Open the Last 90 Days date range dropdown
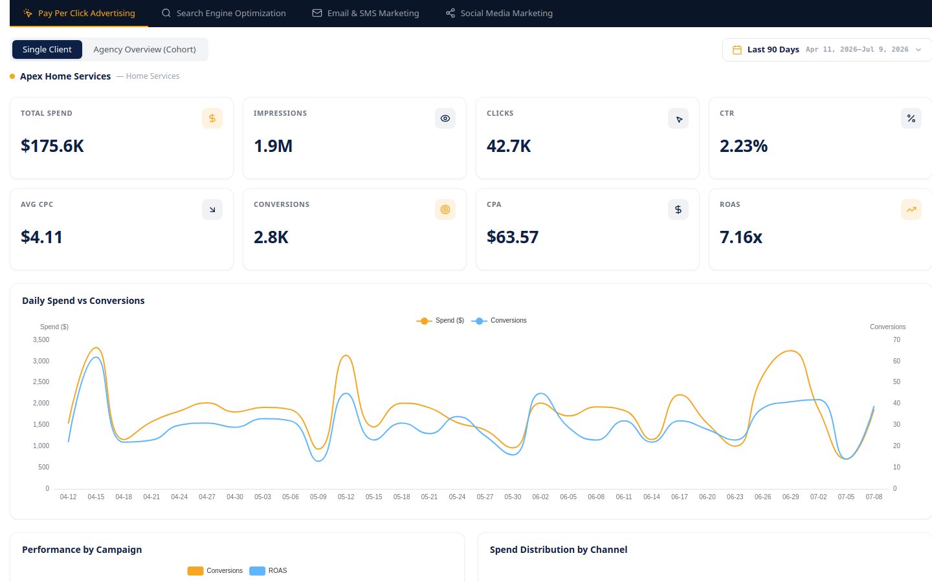932x582 pixels. click(x=827, y=50)
